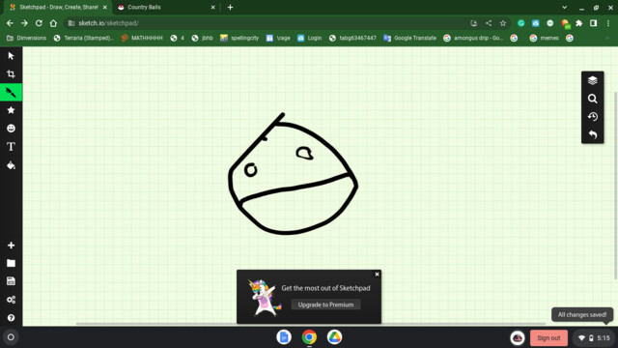Click the plus New sketch icon
Viewport: 618px width, 348px height.
click(11, 246)
